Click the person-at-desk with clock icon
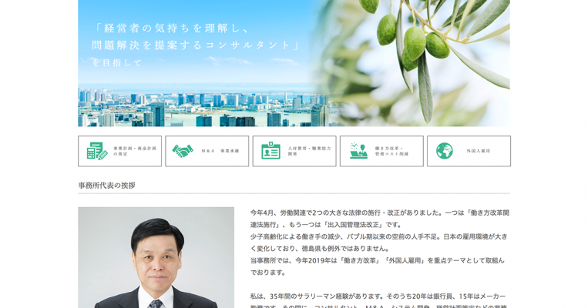 [358, 151]
